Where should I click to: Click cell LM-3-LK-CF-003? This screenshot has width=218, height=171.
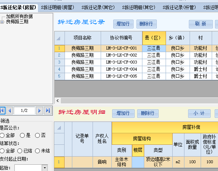[x=121, y=62]
